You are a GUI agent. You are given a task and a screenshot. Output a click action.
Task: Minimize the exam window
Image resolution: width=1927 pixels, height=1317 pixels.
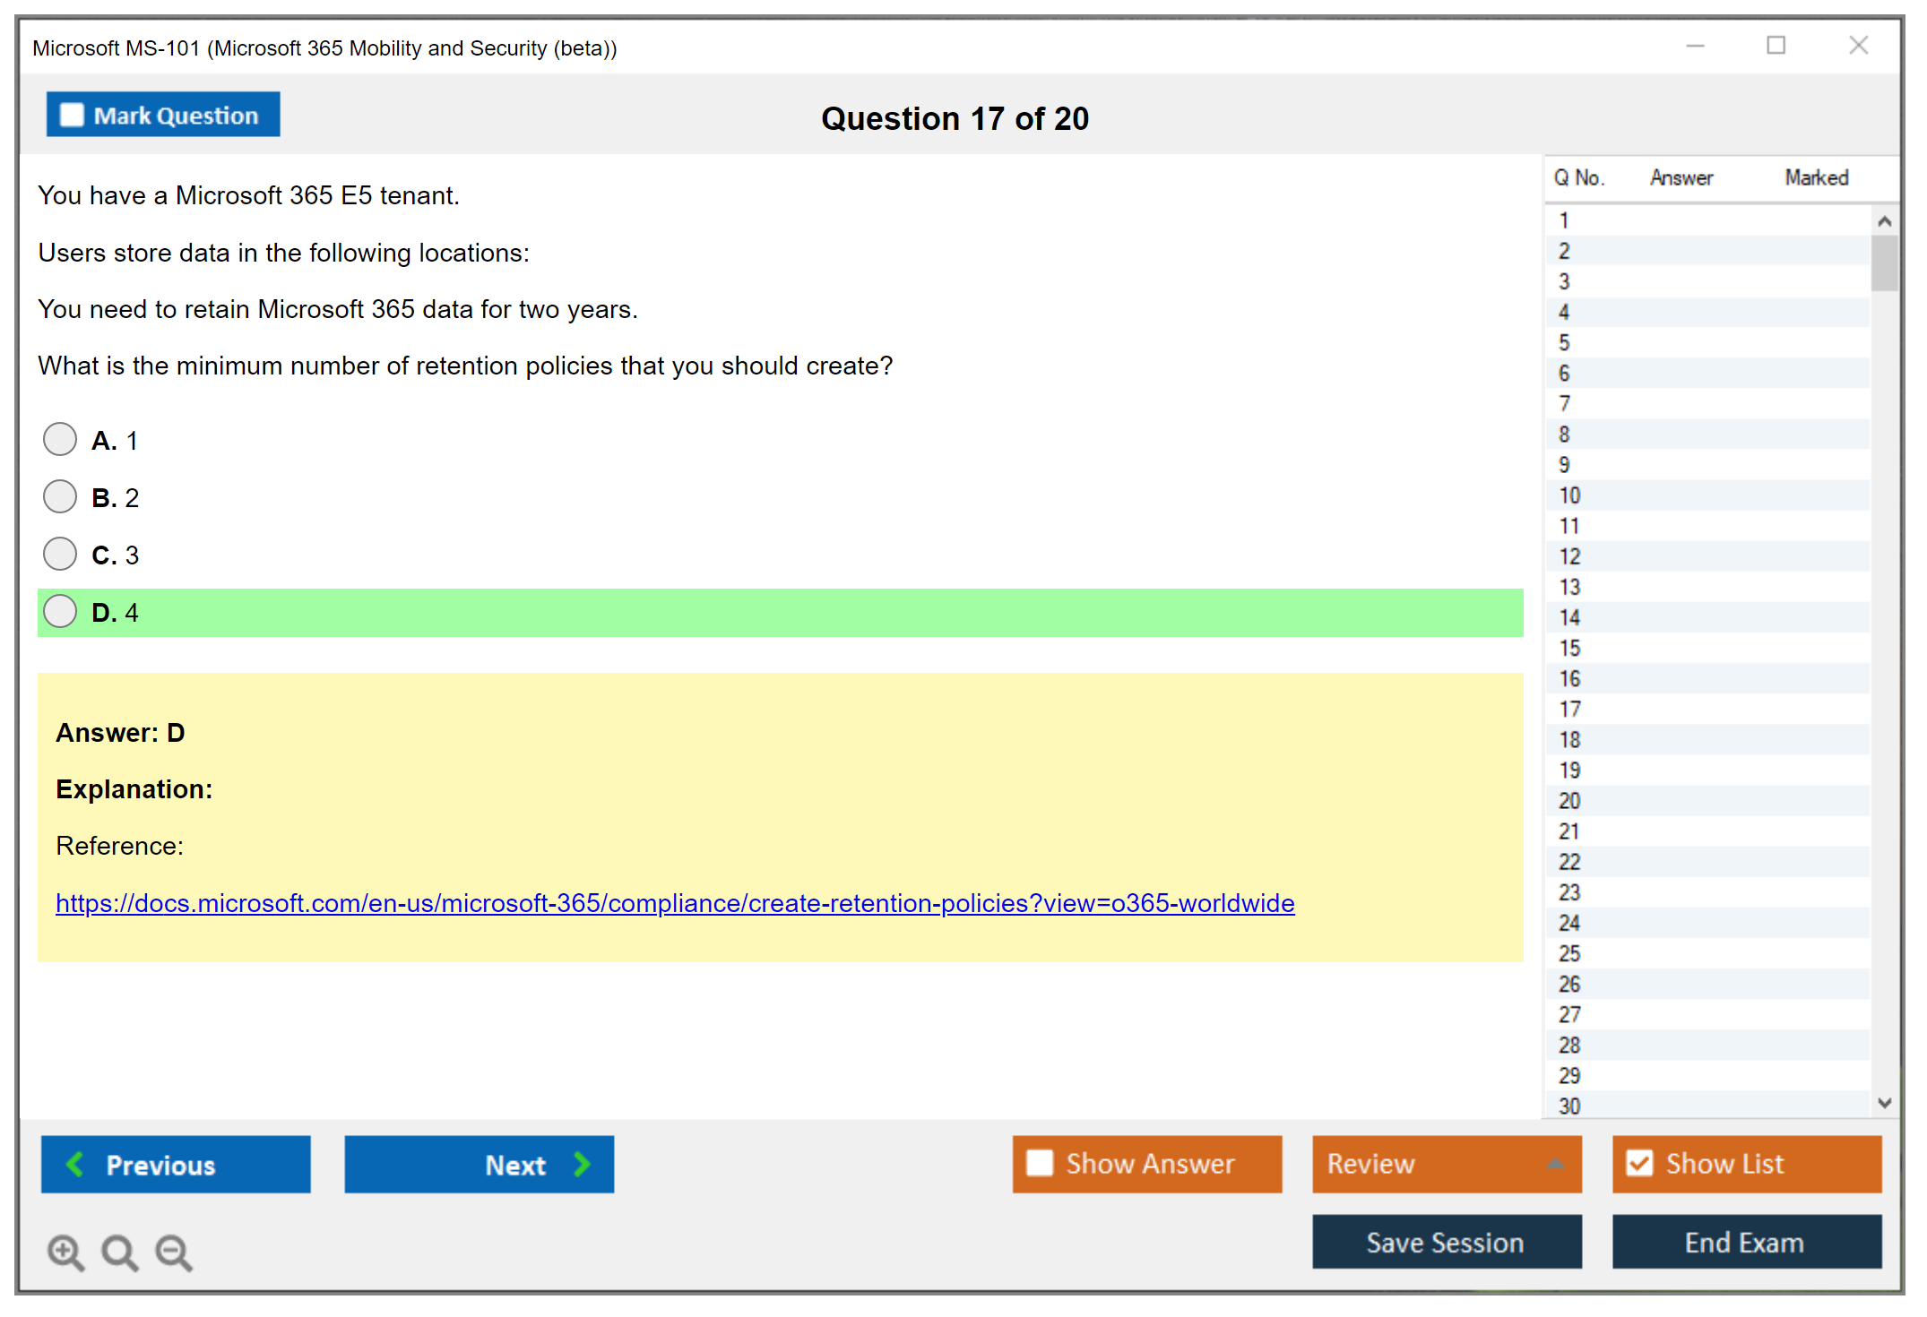pyautogui.click(x=1695, y=46)
